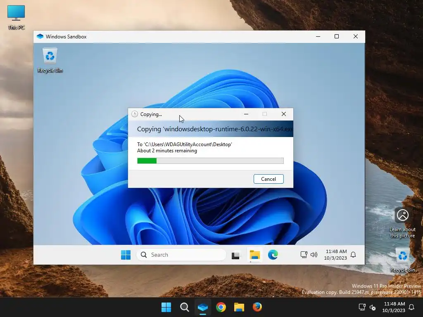Open host notification center bell
Viewport: 423px width, 317px height.
pyautogui.click(x=412, y=307)
